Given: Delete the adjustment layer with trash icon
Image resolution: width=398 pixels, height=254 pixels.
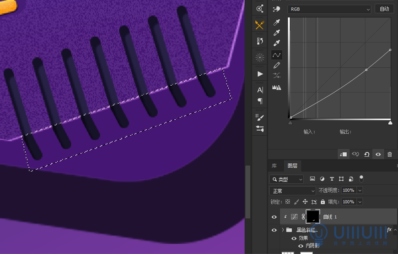Looking at the screenshot, I should coord(390,154).
